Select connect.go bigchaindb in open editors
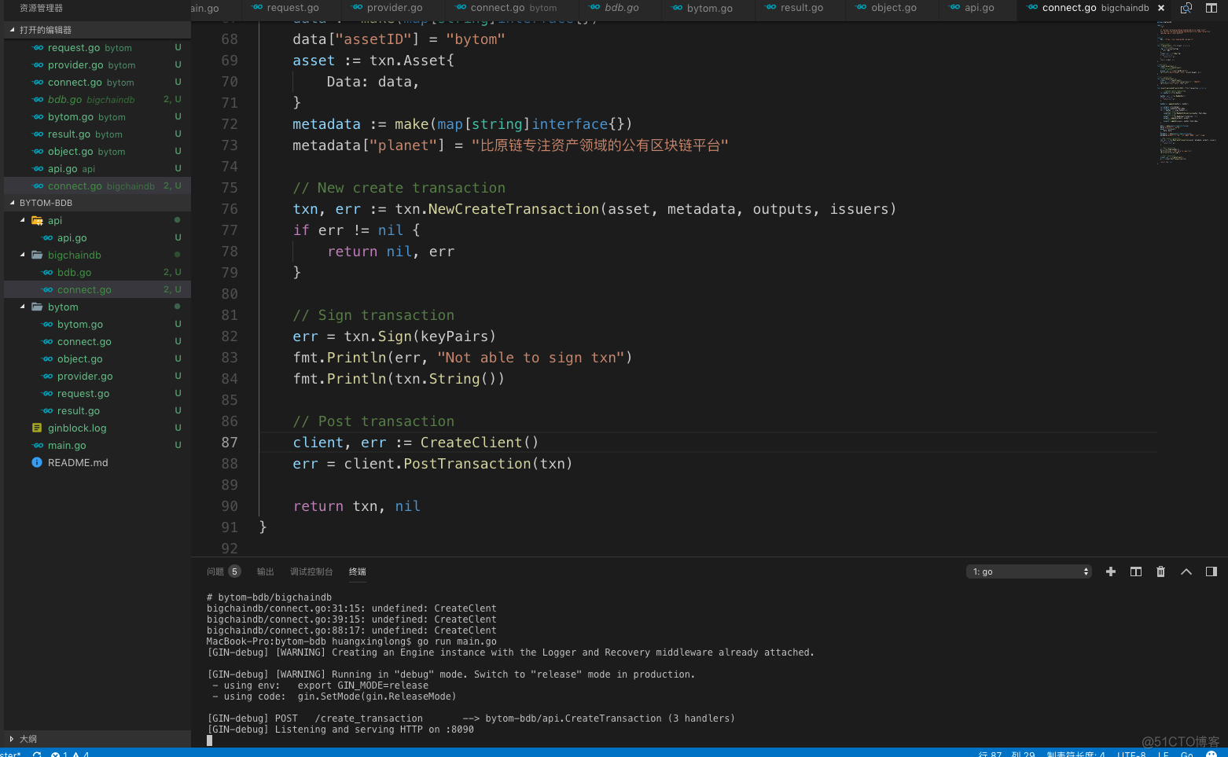The width and height of the screenshot is (1228, 757). click(97, 186)
